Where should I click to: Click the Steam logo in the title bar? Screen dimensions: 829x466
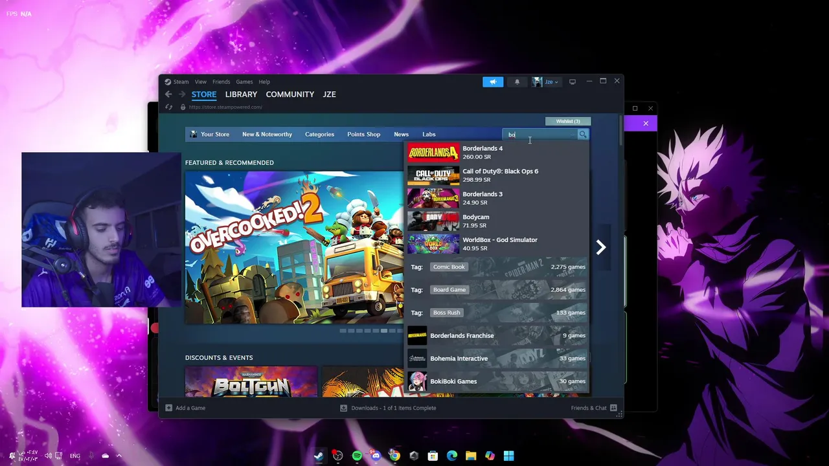pyautogui.click(x=168, y=82)
